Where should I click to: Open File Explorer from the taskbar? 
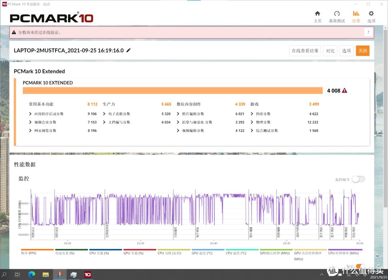point(46,274)
